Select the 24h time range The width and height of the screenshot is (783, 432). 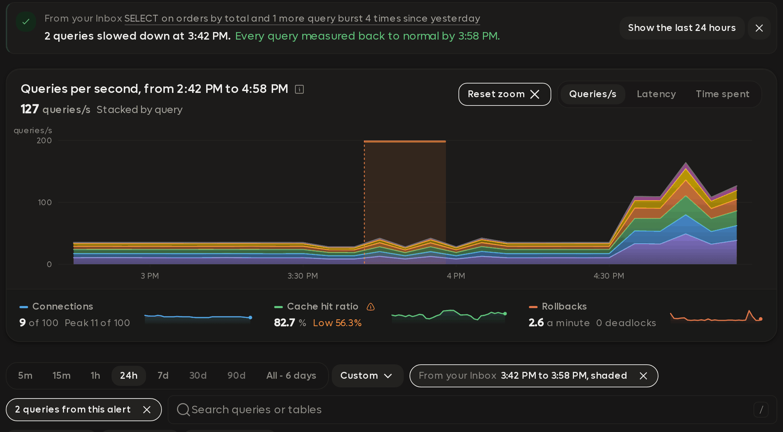[x=129, y=376]
